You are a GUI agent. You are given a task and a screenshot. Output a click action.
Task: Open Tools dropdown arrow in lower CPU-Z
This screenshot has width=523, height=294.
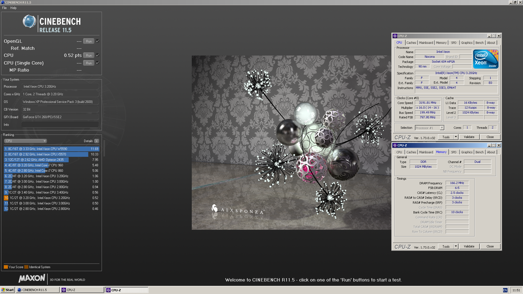click(x=456, y=247)
